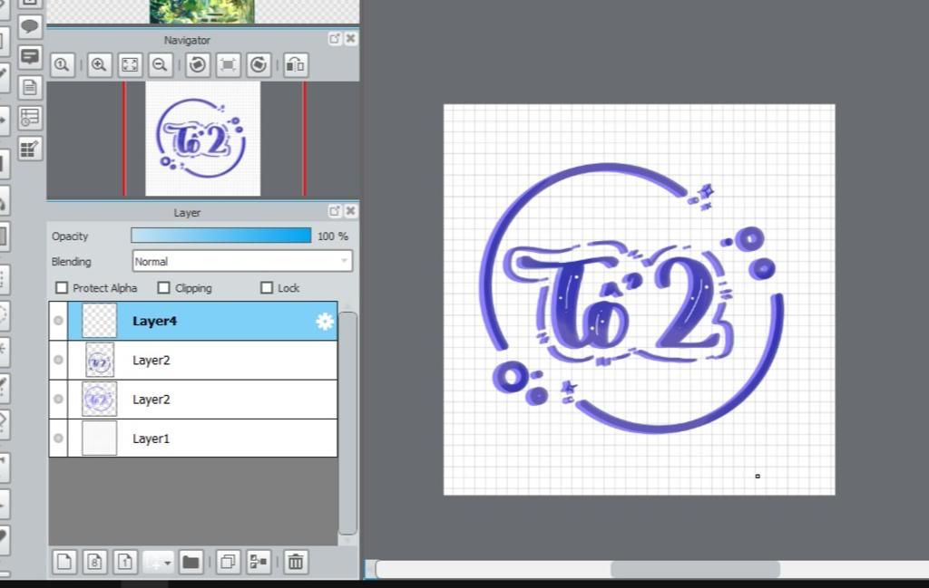Click the Layer4 thumbnail
929x588 pixels.
coord(100,321)
